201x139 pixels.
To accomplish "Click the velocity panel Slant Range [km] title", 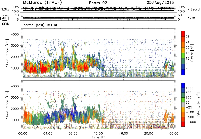I will point(7,105).
